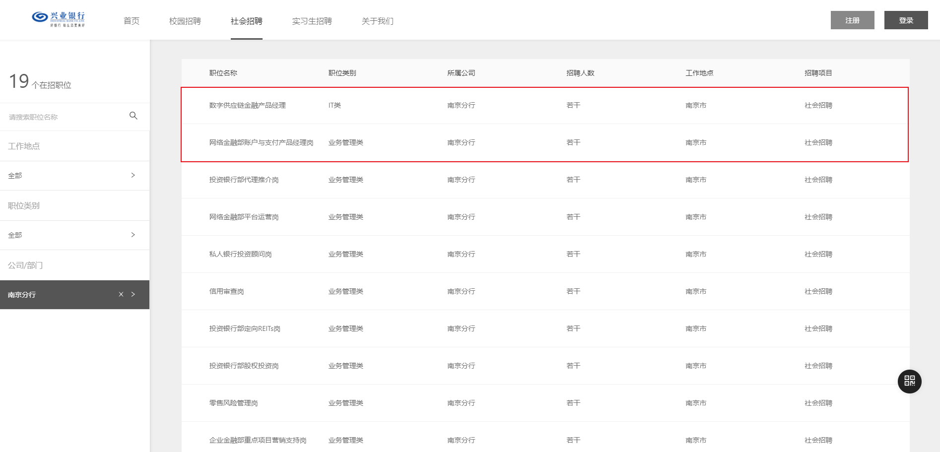Open the 数字供应链金融产品经理 job
Viewport: 940px width, 452px height.
click(248, 105)
